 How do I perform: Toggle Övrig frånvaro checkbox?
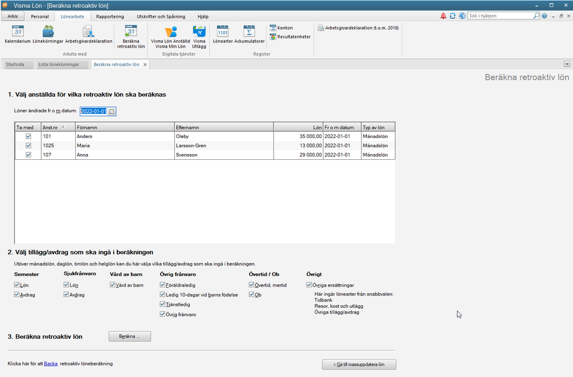[163, 314]
